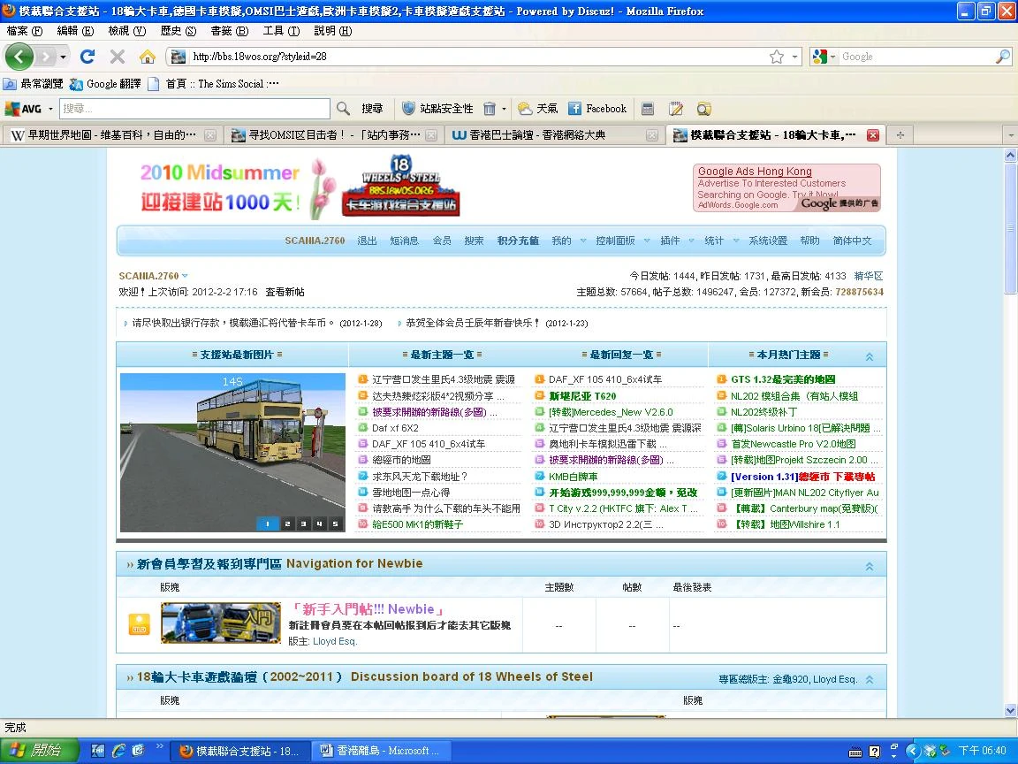This screenshot has width=1018, height=764.
Task: Collapse the 18 Wheels of Steel board section
Action: [870, 679]
